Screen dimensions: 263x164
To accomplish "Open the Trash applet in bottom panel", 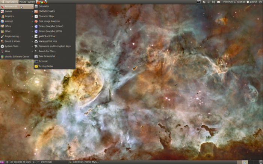I will click(x=261, y=162).
